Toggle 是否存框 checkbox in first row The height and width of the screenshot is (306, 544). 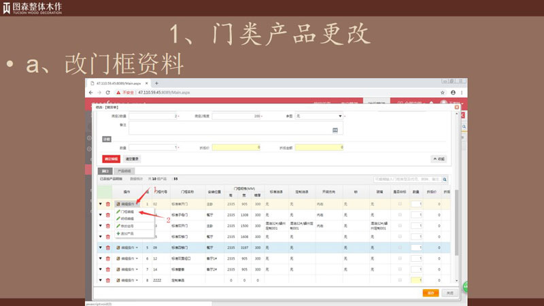click(400, 203)
